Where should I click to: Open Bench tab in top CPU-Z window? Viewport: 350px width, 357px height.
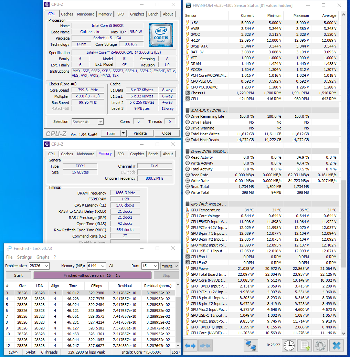pos(153,14)
